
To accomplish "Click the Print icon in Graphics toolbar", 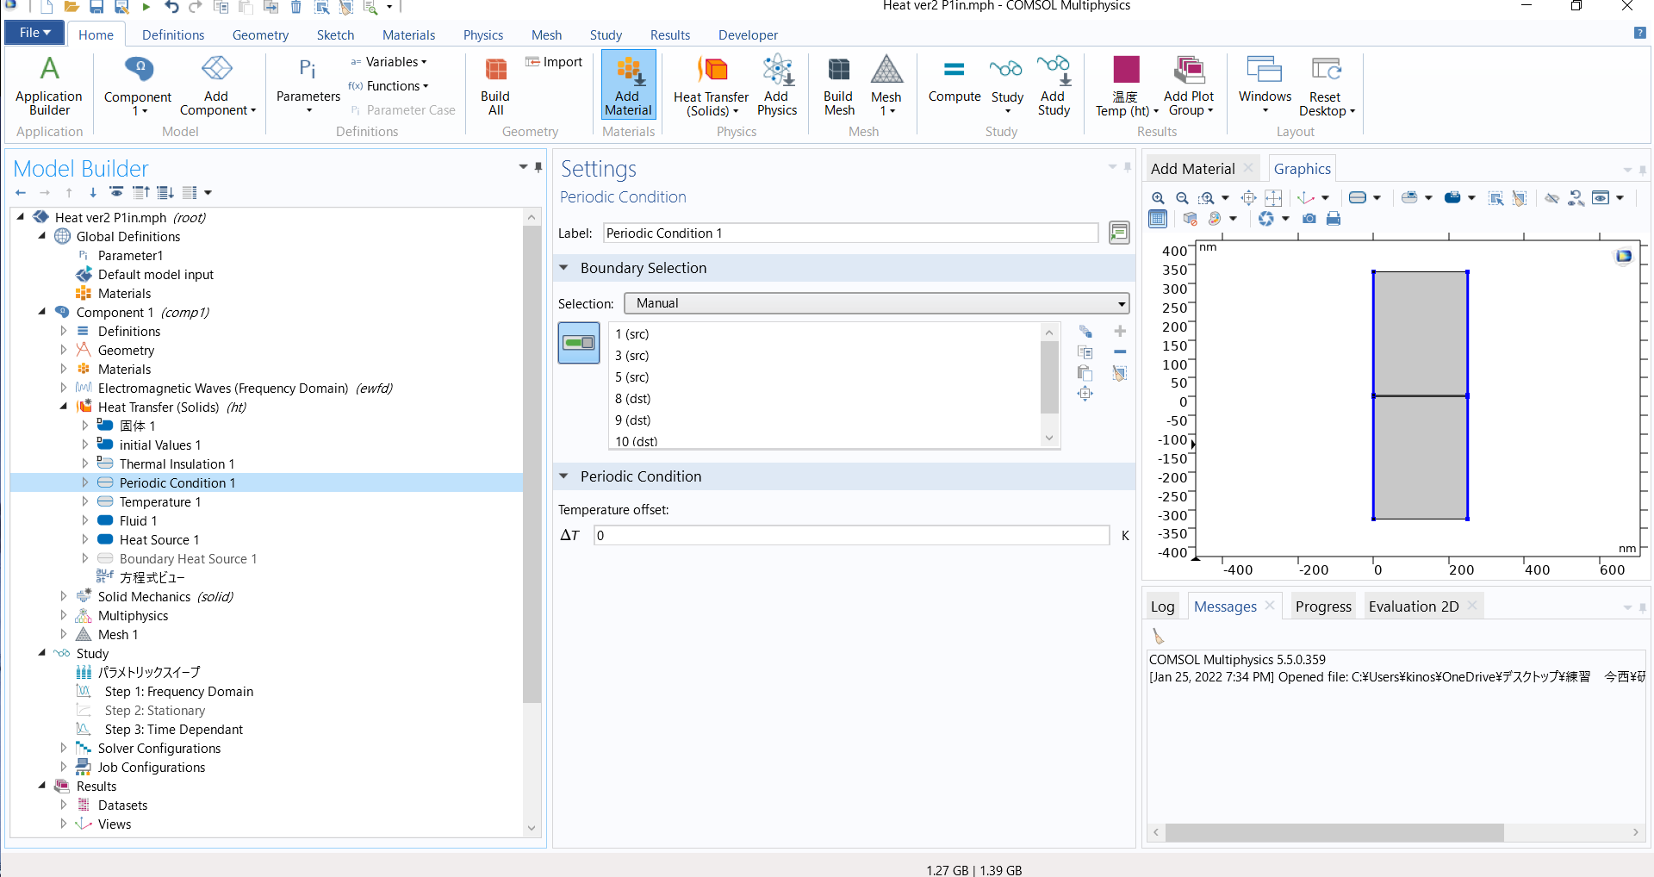I will click(1333, 219).
